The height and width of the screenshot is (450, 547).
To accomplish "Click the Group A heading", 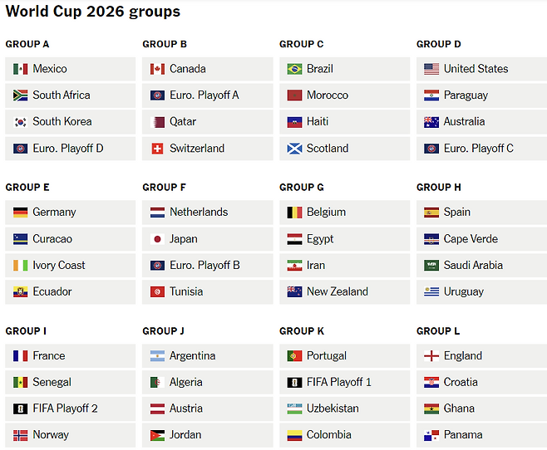I will 27,44.
